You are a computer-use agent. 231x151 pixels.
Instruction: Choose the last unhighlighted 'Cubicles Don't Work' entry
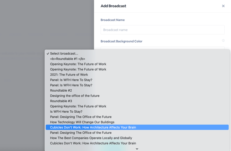pos(137,143)
